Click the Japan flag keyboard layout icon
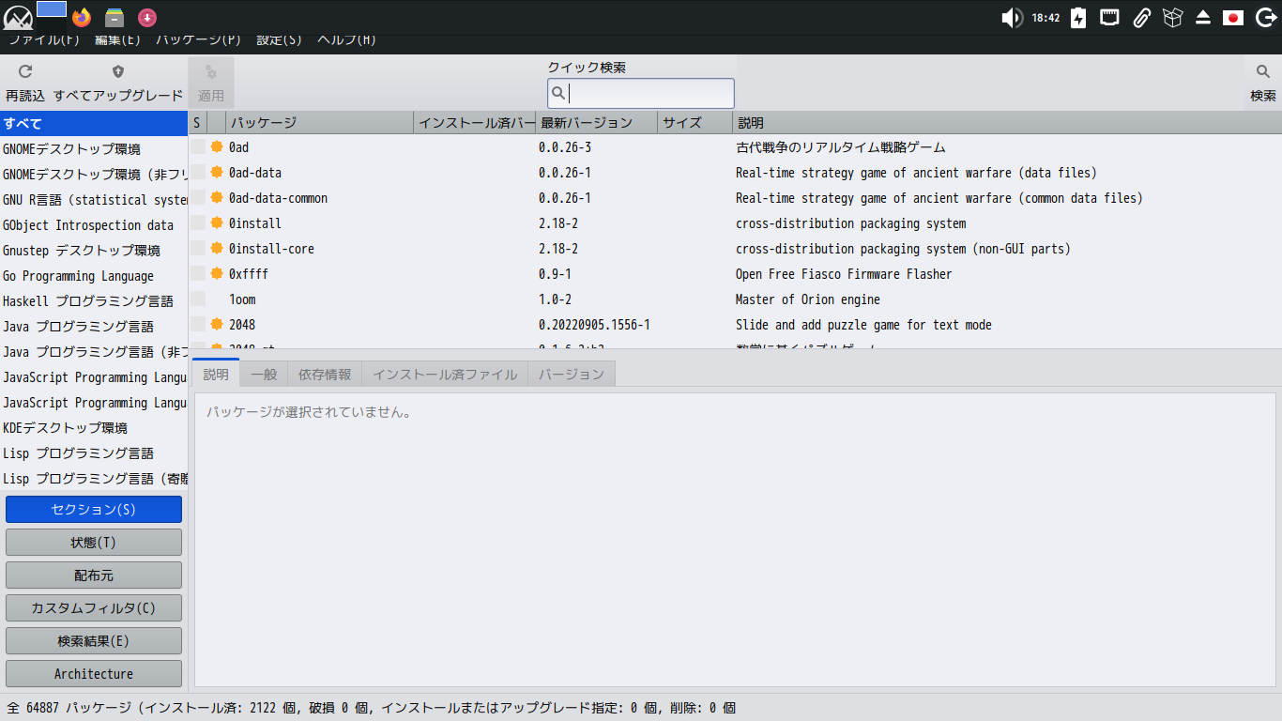The height and width of the screenshot is (721, 1282). coord(1233,18)
